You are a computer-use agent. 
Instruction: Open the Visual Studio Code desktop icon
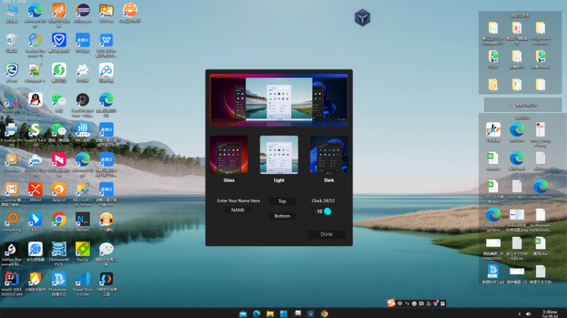coord(83,279)
